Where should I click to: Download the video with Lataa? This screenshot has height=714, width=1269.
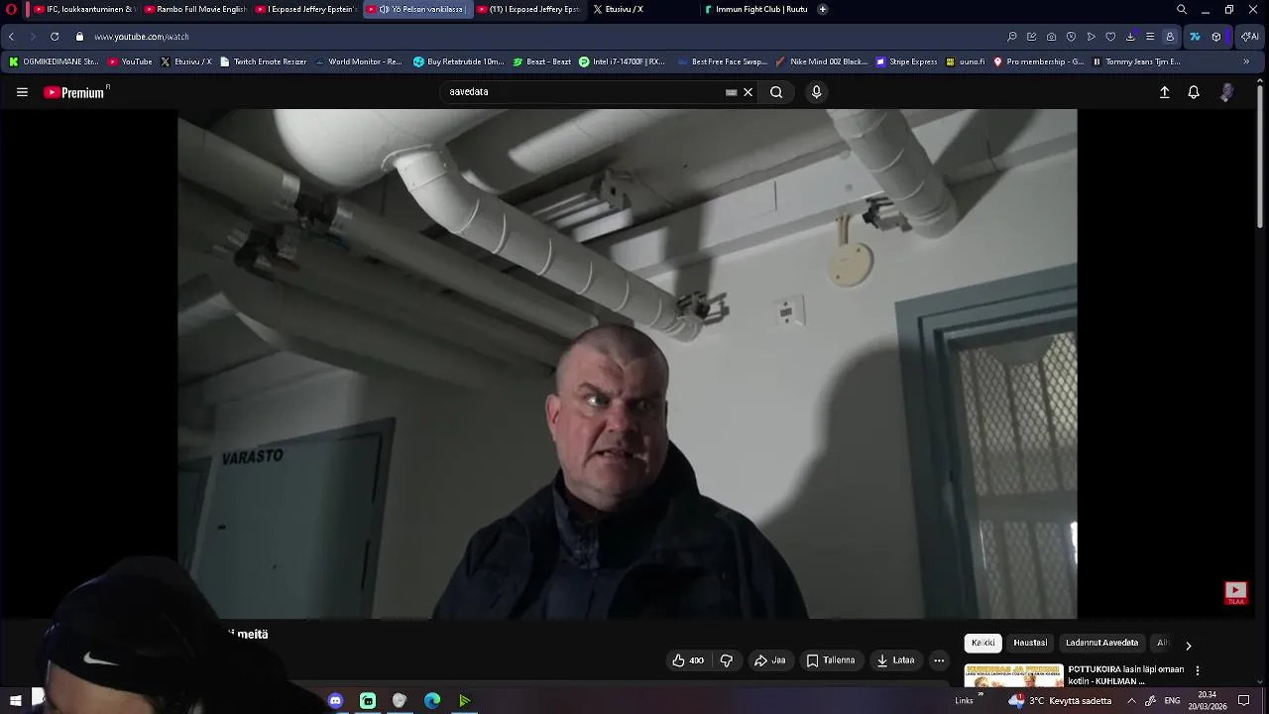[x=895, y=660]
